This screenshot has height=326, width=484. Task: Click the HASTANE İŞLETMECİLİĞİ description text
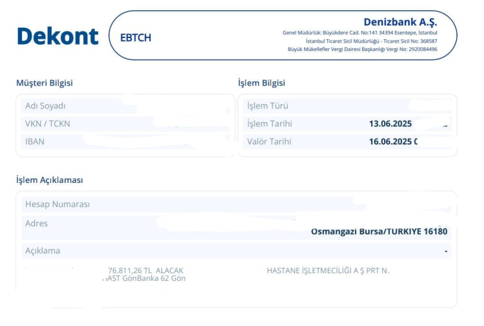(328, 271)
